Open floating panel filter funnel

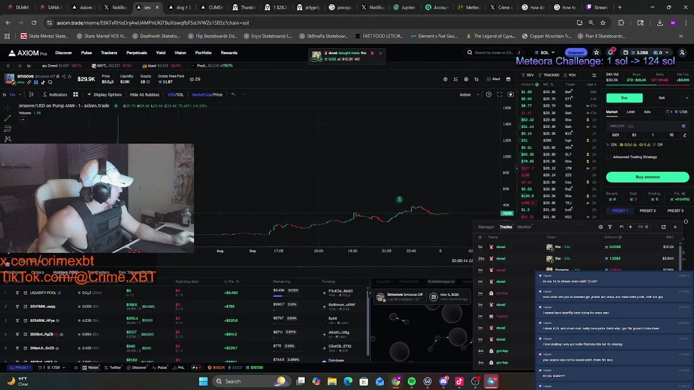(610, 227)
